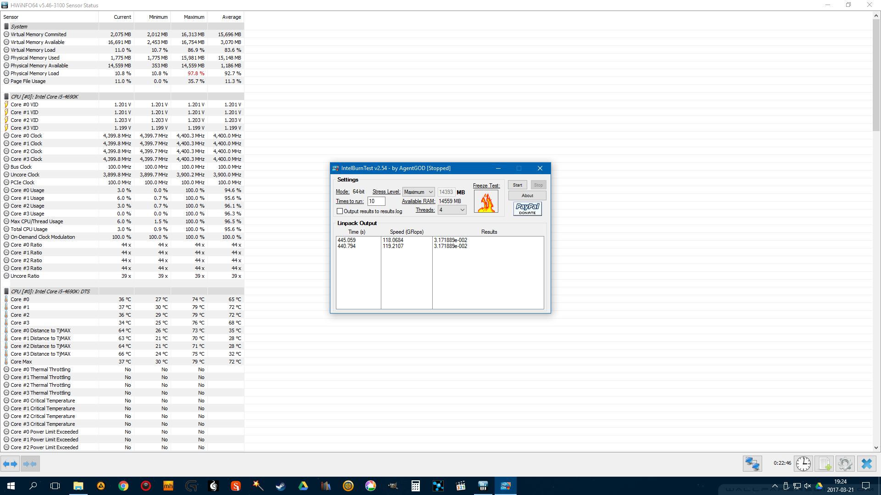
Task: Launch Google Chrome from taskbar
Action: tap(123, 486)
